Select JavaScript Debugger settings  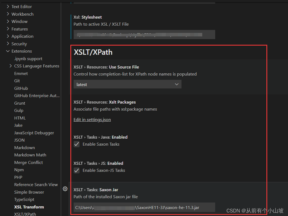point(34,133)
